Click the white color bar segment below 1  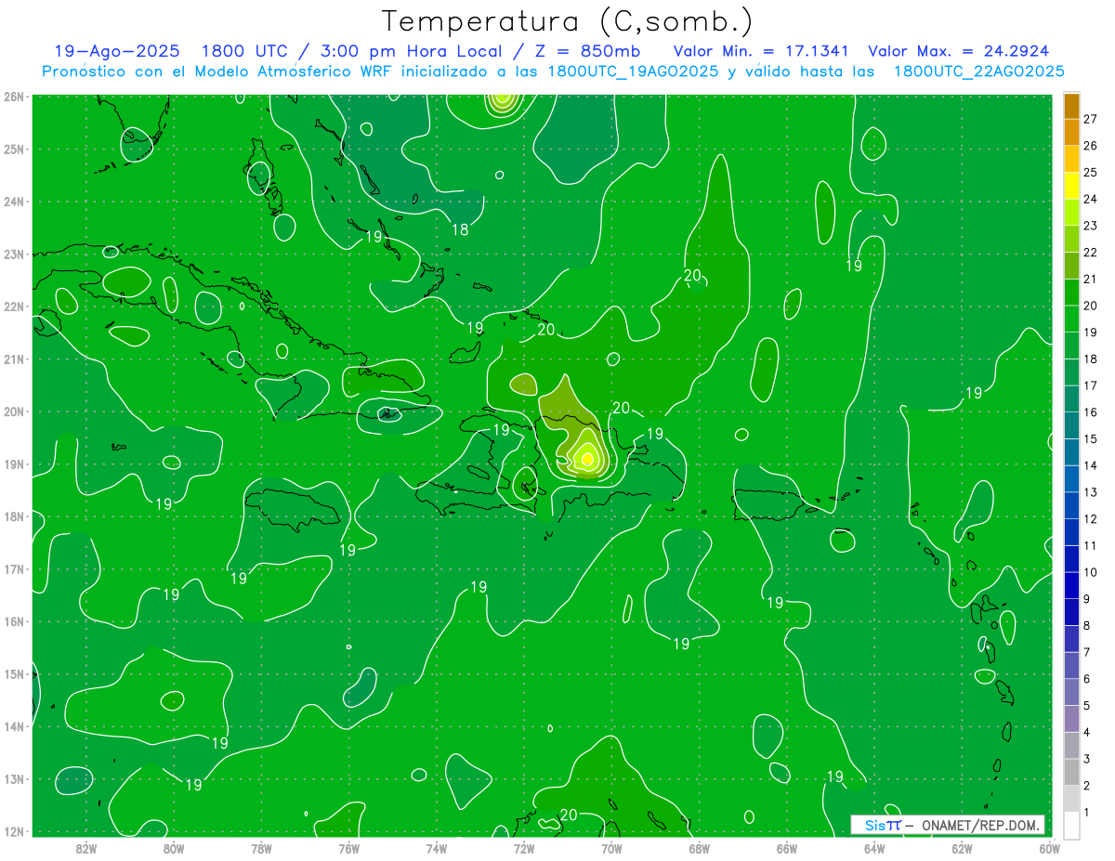1071,825
